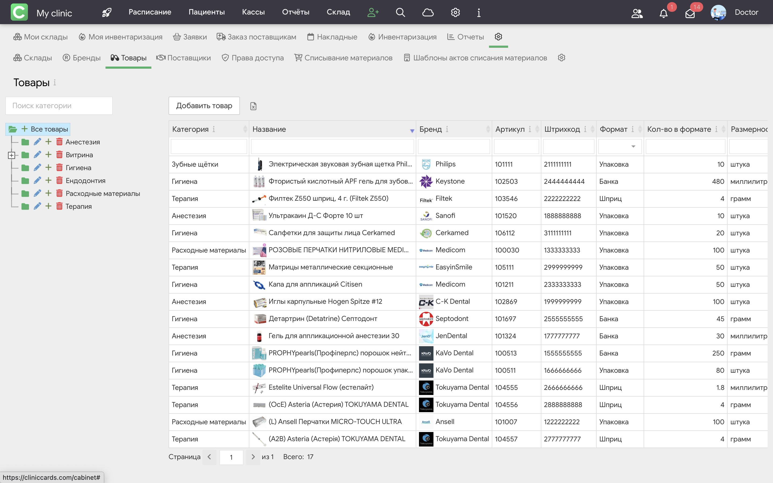Switch to Поставщики tab
773x483 pixels.
coord(183,58)
